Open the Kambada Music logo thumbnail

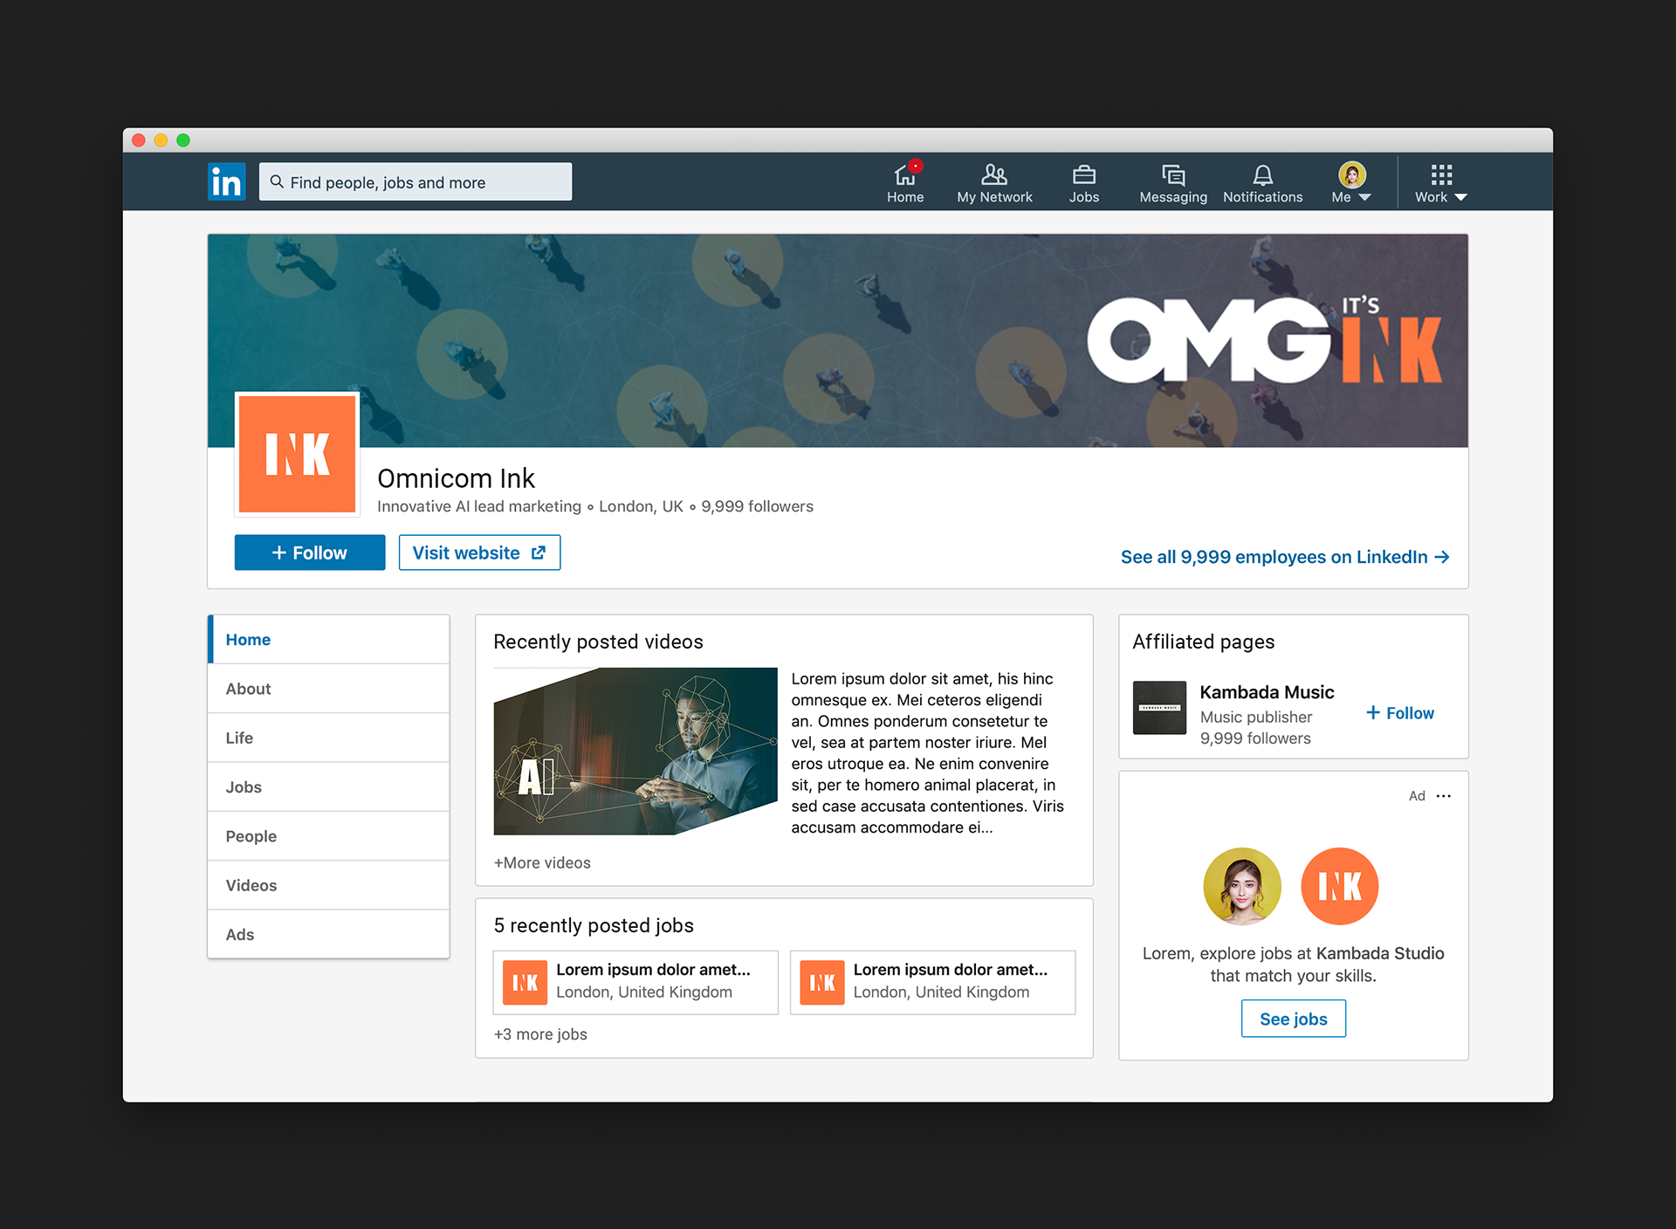pos(1159,708)
